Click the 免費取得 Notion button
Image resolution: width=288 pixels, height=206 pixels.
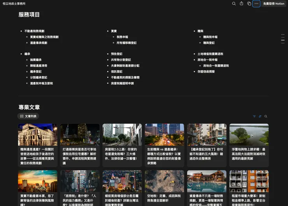click(274, 3)
